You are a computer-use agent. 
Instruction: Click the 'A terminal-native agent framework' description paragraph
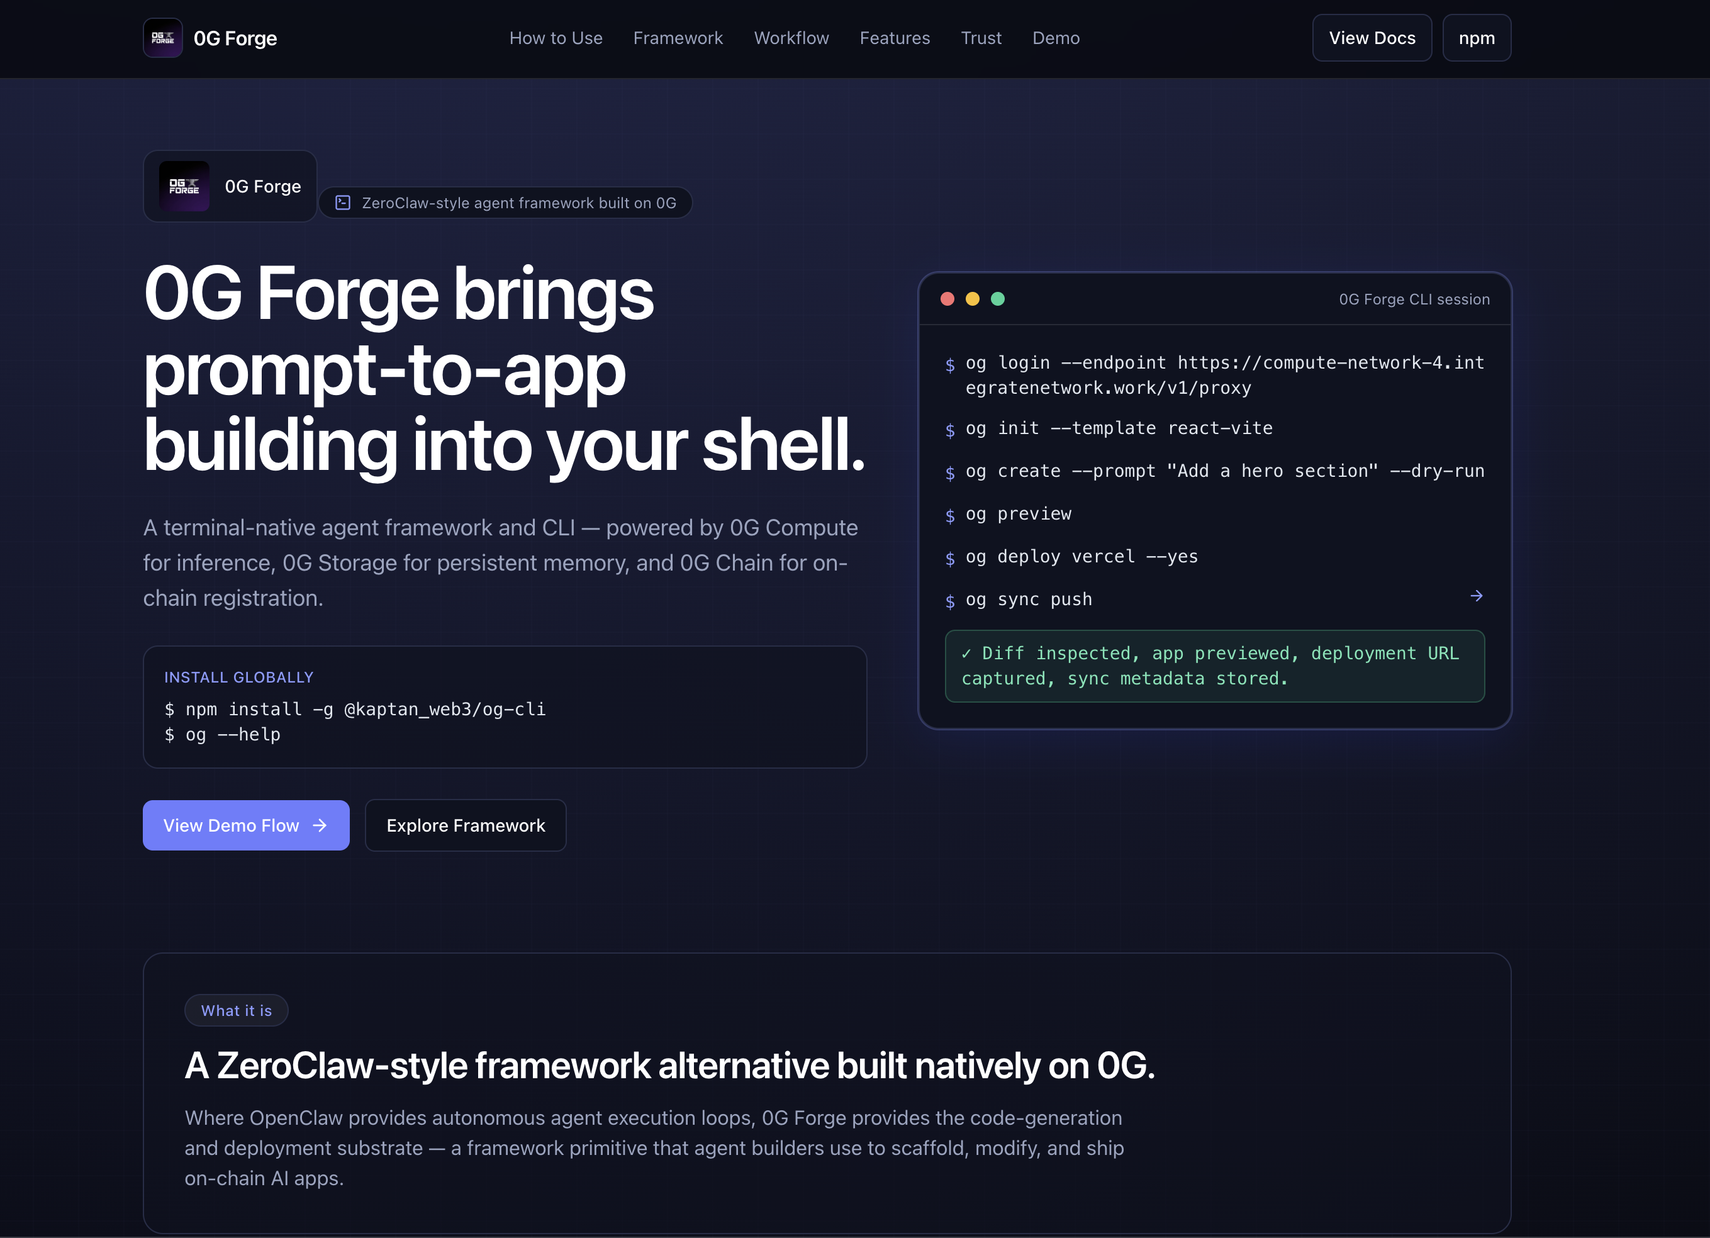pyautogui.click(x=501, y=562)
